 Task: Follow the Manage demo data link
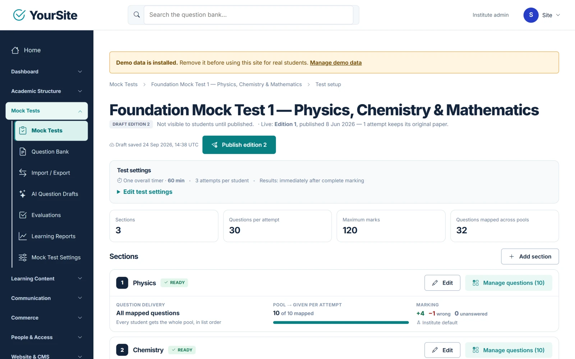tap(336, 63)
